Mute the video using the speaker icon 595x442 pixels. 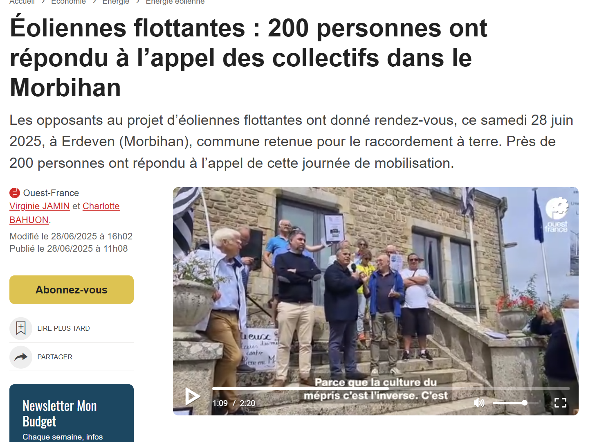[479, 403]
